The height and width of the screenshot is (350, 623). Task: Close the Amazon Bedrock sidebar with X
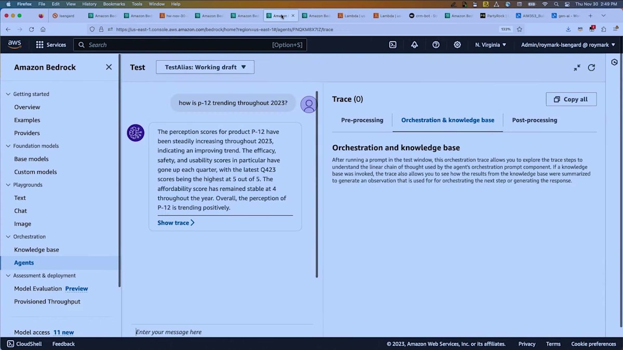[x=109, y=67]
